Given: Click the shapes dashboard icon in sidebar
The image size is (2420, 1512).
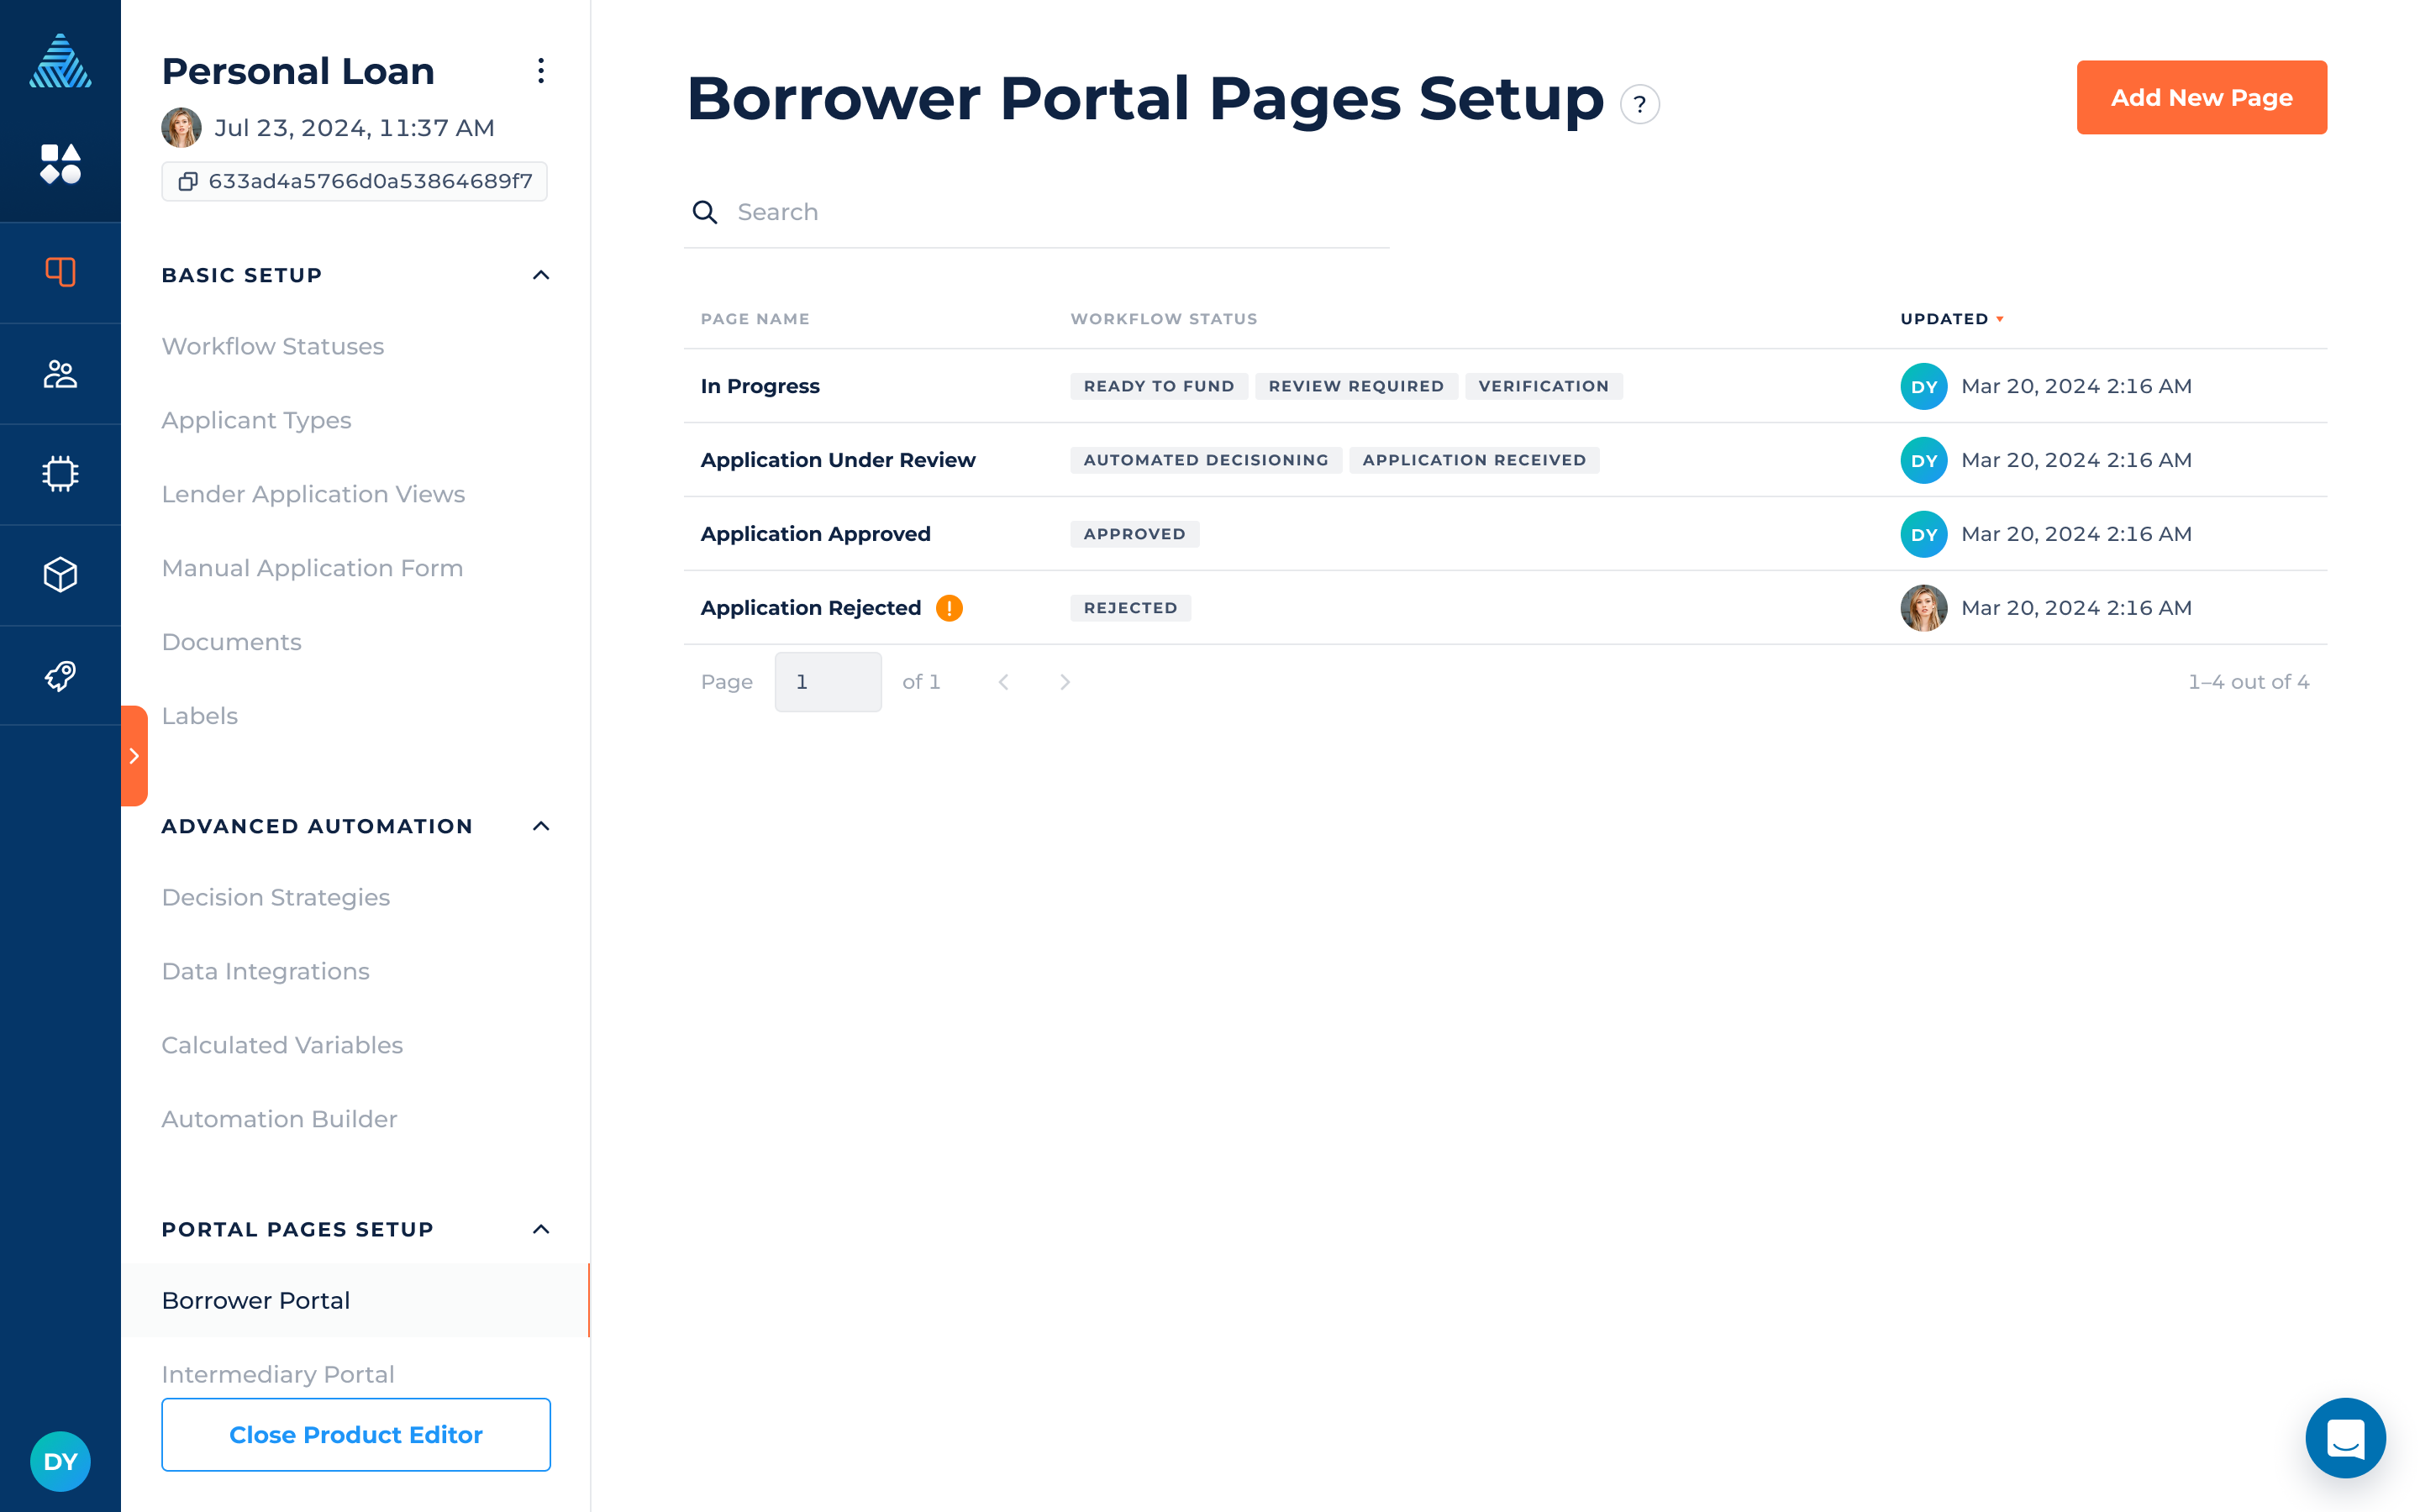Looking at the screenshot, I should tap(60, 164).
